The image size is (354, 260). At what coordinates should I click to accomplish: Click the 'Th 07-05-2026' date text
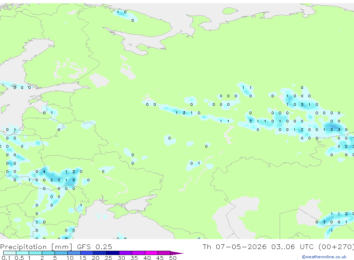(234, 247)
